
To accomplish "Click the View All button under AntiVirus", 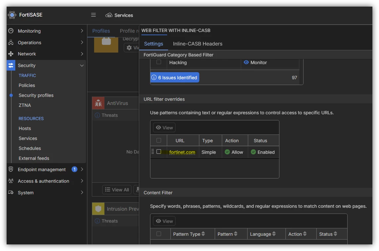I will click(117, 190).
